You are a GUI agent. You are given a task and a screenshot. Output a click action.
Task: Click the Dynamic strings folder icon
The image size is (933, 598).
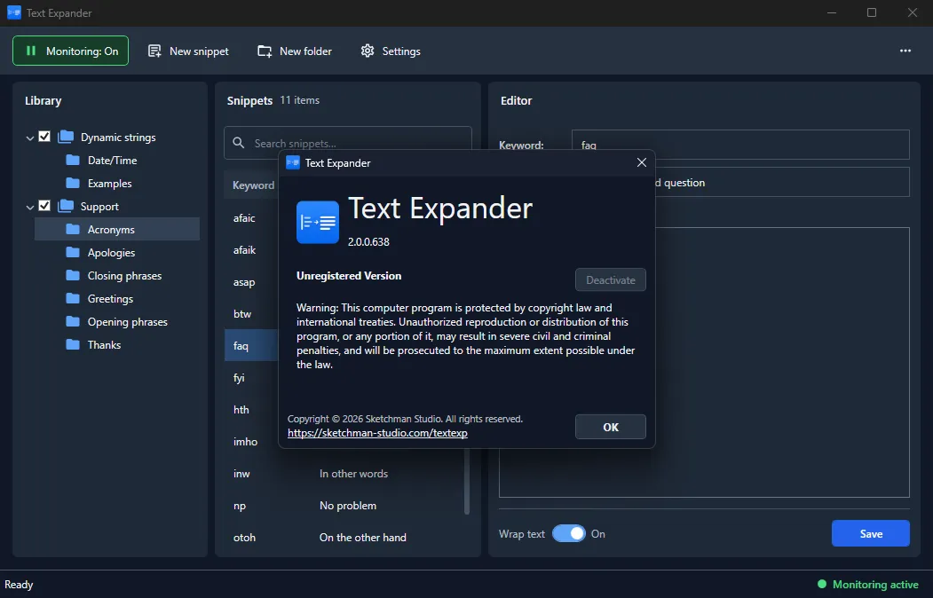[x=66, y=138]
